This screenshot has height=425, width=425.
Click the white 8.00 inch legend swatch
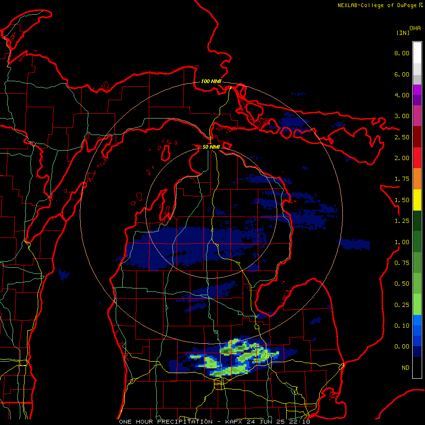[417, 53]
